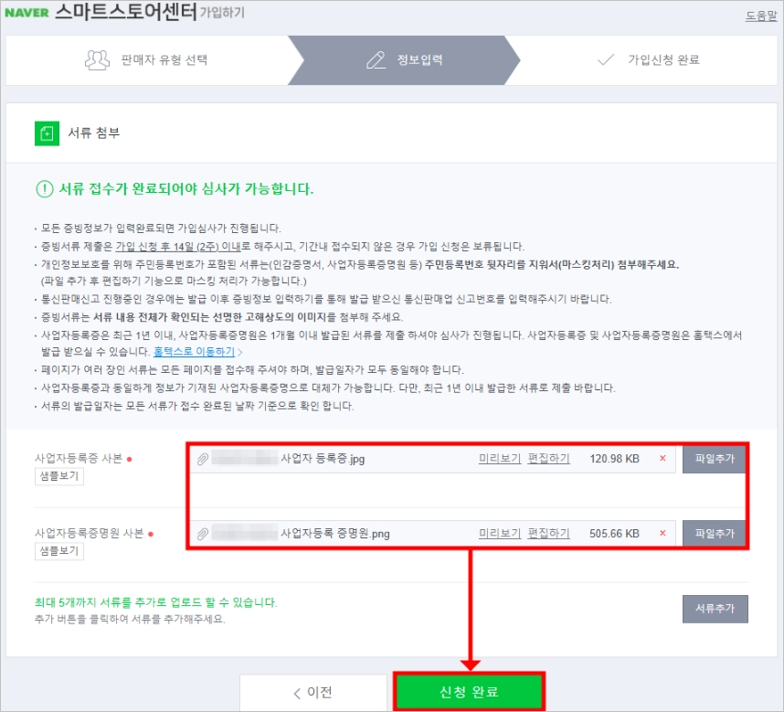Viewport: 784px width, 712px height.
Task: Click 파일추가 for 사업자등록증 사본
Action: tap(715, 459)
